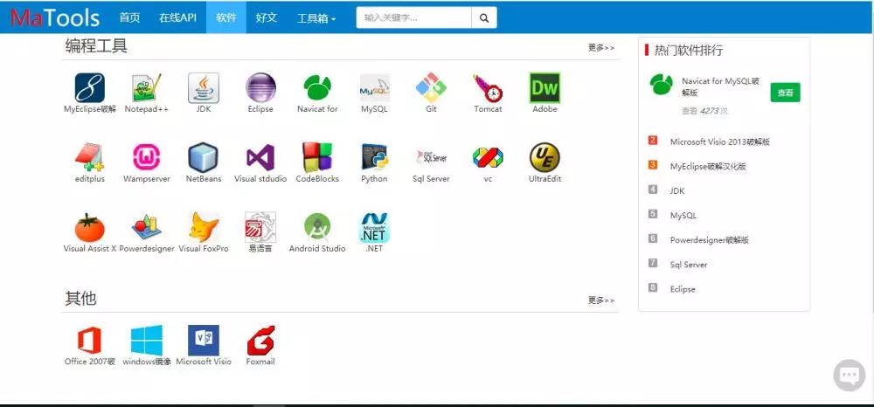The width and height of the screenshot is (874, 407).
Task: Click the Python icon
Action: (375, 157)
